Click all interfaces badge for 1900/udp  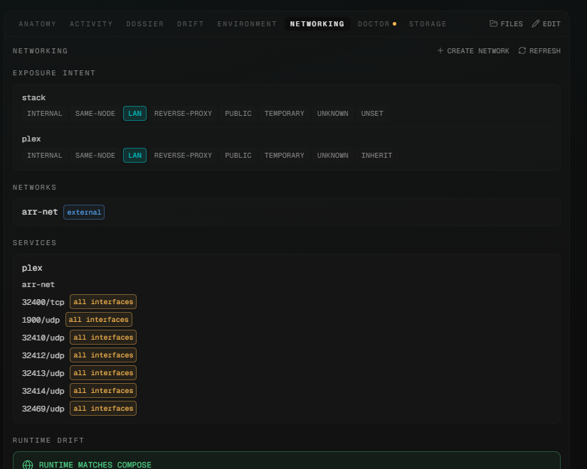pos(98,319)
